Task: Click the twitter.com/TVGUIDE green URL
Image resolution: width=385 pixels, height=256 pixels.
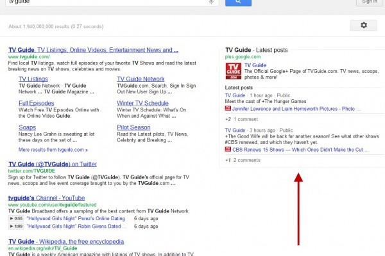Action: [x=31, y=171]
